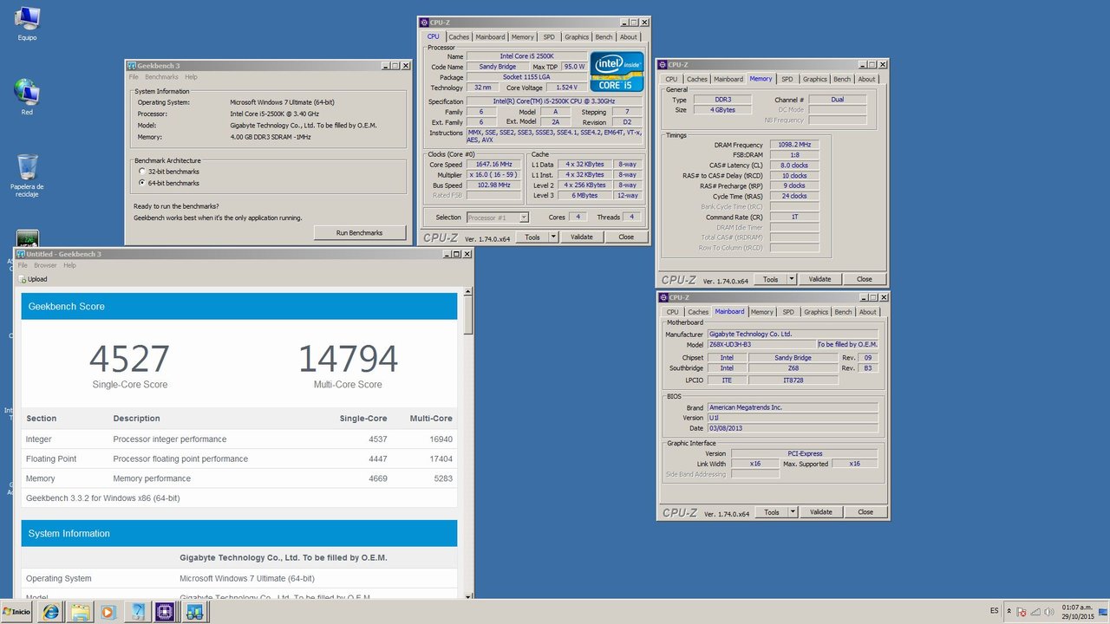The width and height of the screenshot is (1110, 624).
Task: Click Multi-Core score 14794
Action: click(349, 358)
